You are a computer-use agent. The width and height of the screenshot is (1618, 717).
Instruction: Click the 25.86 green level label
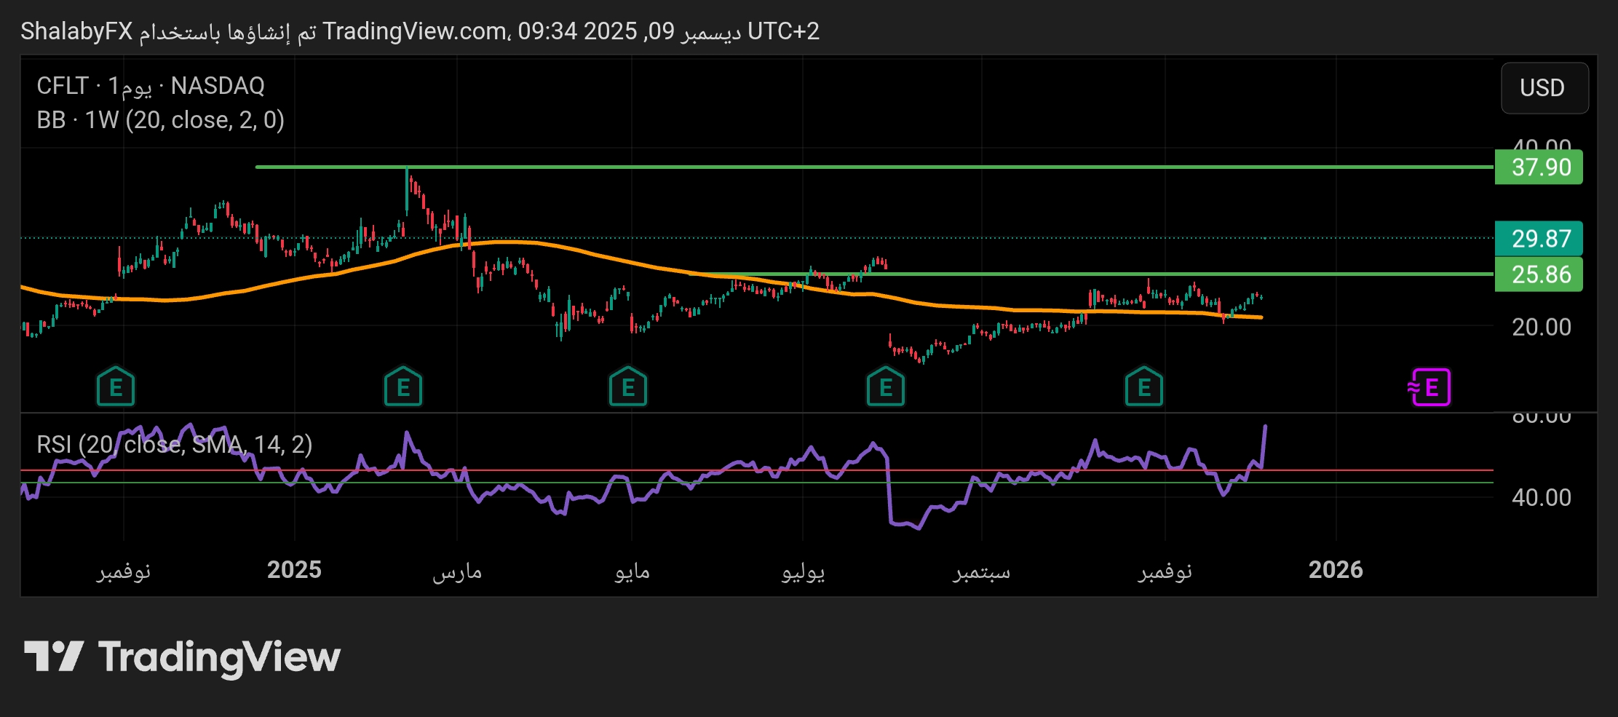[x=1539, y=274]
